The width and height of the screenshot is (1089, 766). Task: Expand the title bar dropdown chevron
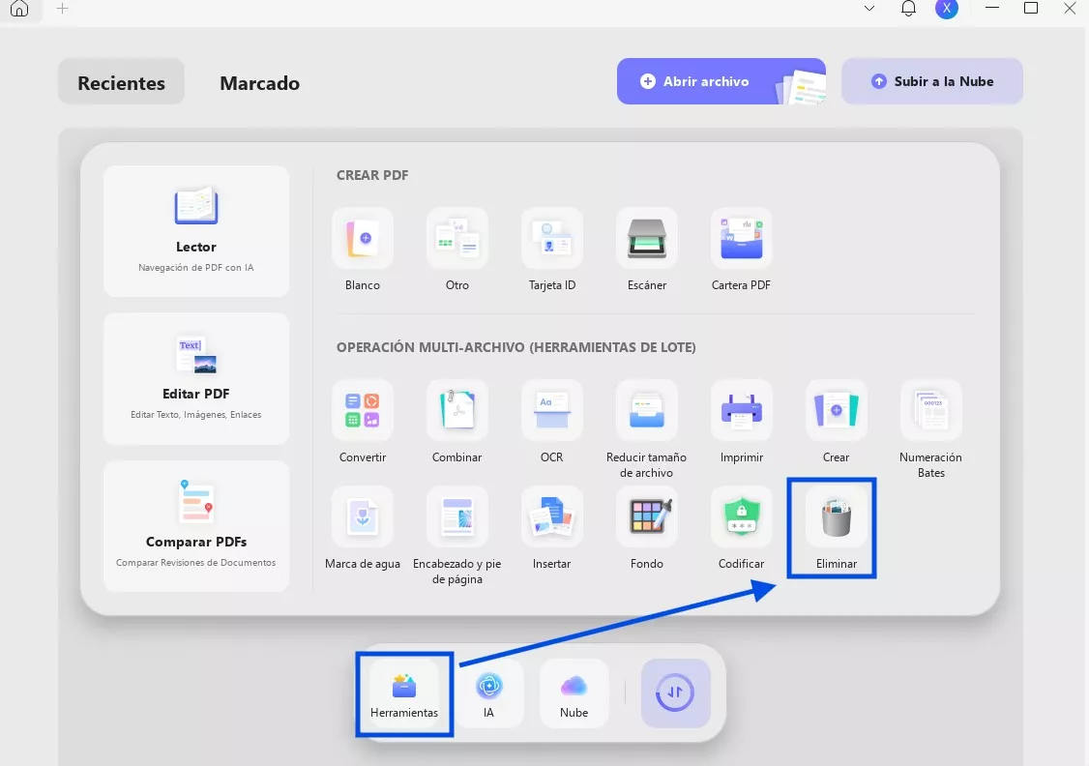868,9
